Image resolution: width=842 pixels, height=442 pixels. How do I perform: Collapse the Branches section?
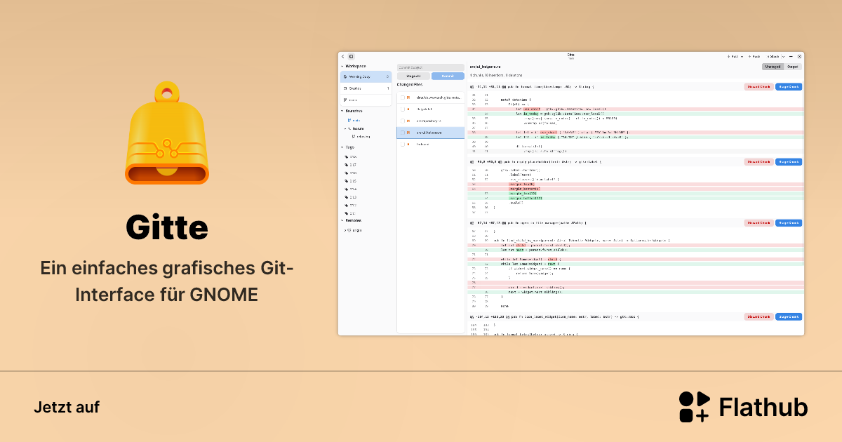(x=342, y=111)
